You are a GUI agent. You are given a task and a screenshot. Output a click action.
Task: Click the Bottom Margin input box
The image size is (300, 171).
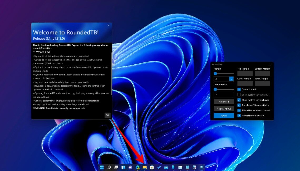click(x=262, y=74)
